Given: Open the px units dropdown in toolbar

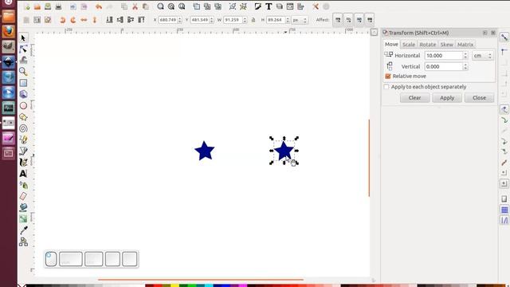Looking at the screenshot, I should point(300,20).
